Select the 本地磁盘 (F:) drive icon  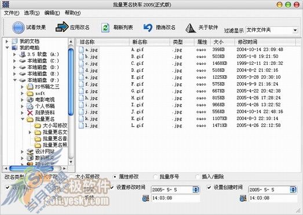pyautogui.click(x=23, y=80)
